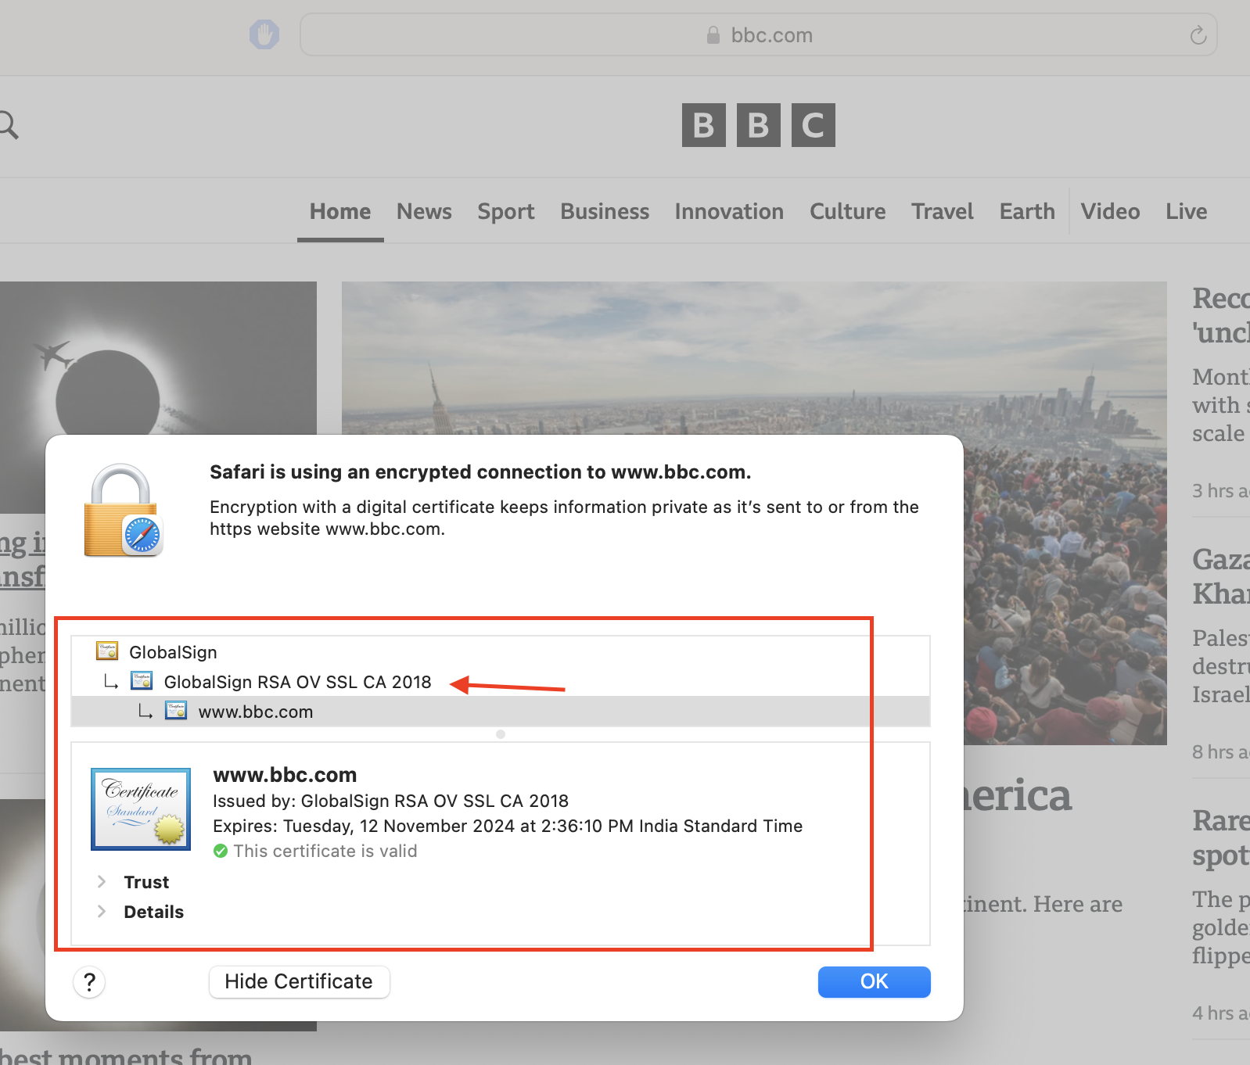Open the Culture section
1250x1065 pixels.
point(848,212)
